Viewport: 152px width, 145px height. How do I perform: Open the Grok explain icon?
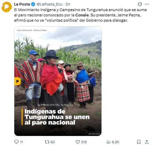(x=140, y=4)
